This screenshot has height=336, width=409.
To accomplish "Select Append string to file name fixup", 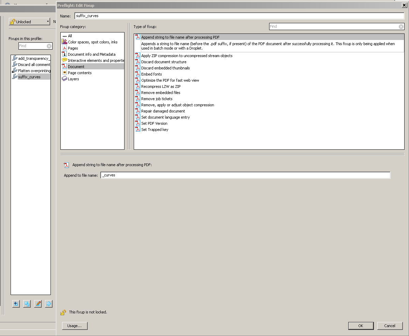I will 269,37.
